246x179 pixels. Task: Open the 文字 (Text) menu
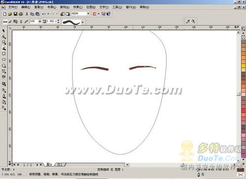pos(104,7)
